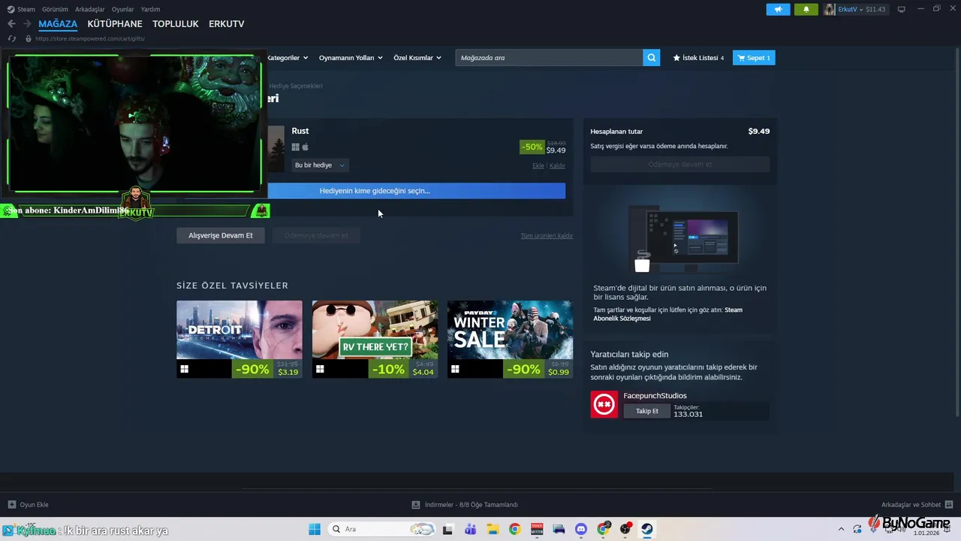961x541 pixels.
Task: Open RV There Yet? recommendation
Action: pos(375,339)
